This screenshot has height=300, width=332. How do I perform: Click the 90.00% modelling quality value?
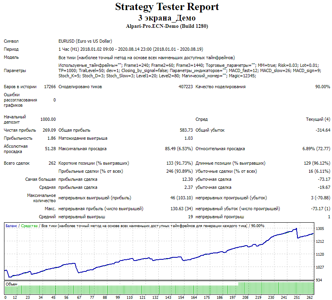point(322,87)
